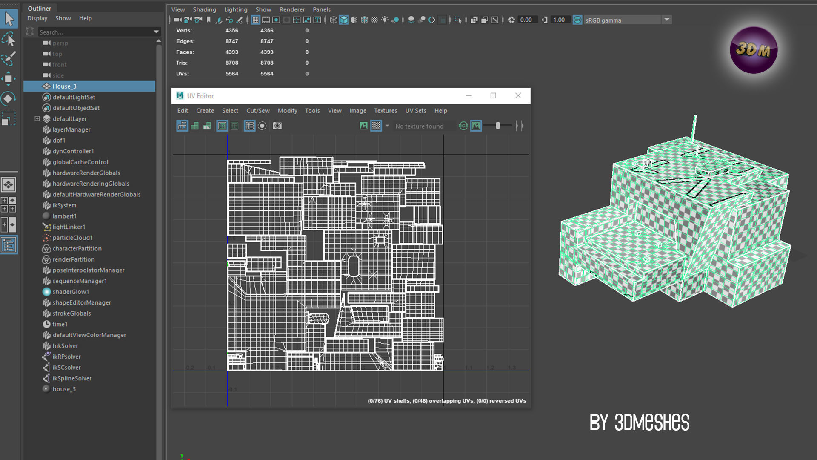Screen dimensions: 817x460
Task: Open the sRGB gamma view transform dropdown
Action: point(667,20)
